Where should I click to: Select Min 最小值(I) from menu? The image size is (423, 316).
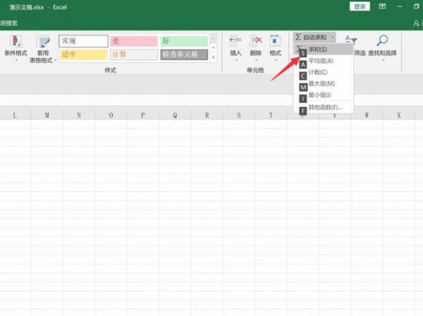[x=323, y=95]
